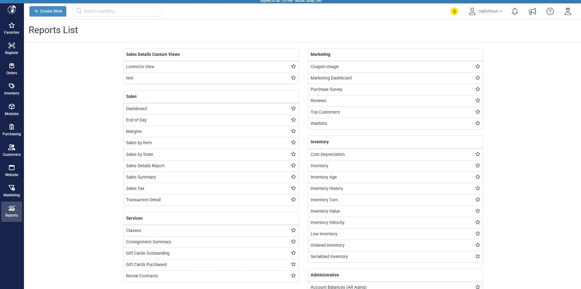
Task: Select Marketing in the sidebar
Action: [x=12, y=191]
